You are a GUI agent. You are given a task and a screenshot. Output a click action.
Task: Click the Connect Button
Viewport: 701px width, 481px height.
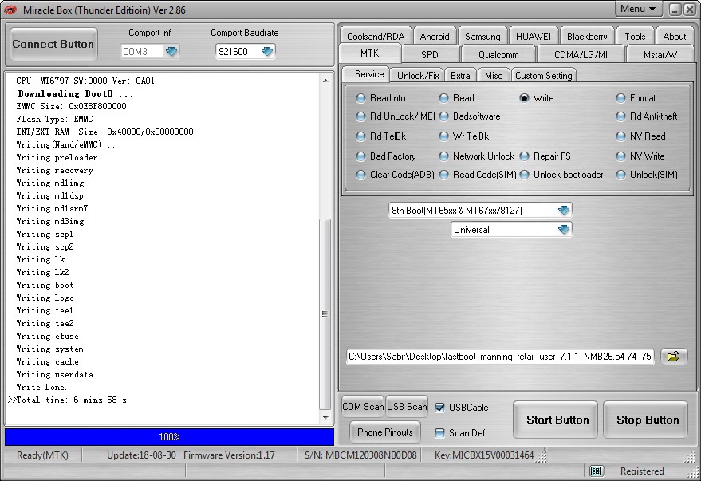53,44
